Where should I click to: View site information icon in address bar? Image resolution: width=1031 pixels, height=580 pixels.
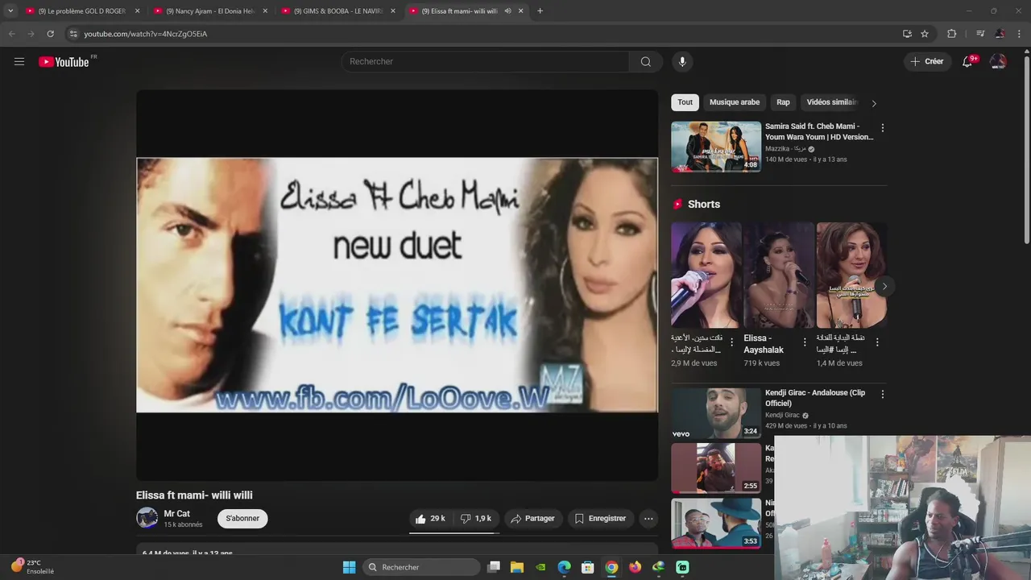[73, 34]
